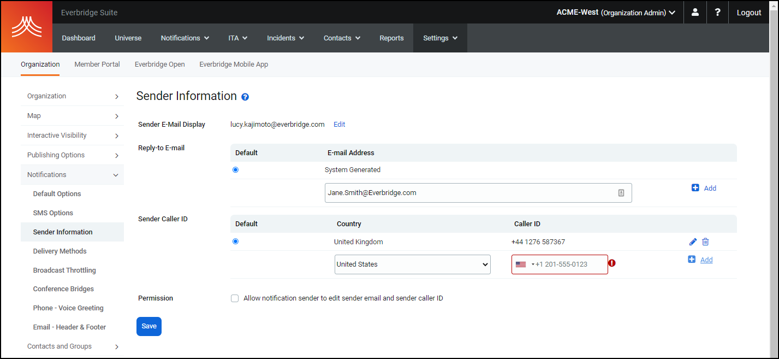Click Edit link next to sender e-mail
779x359 pixels.
[339, 125]
